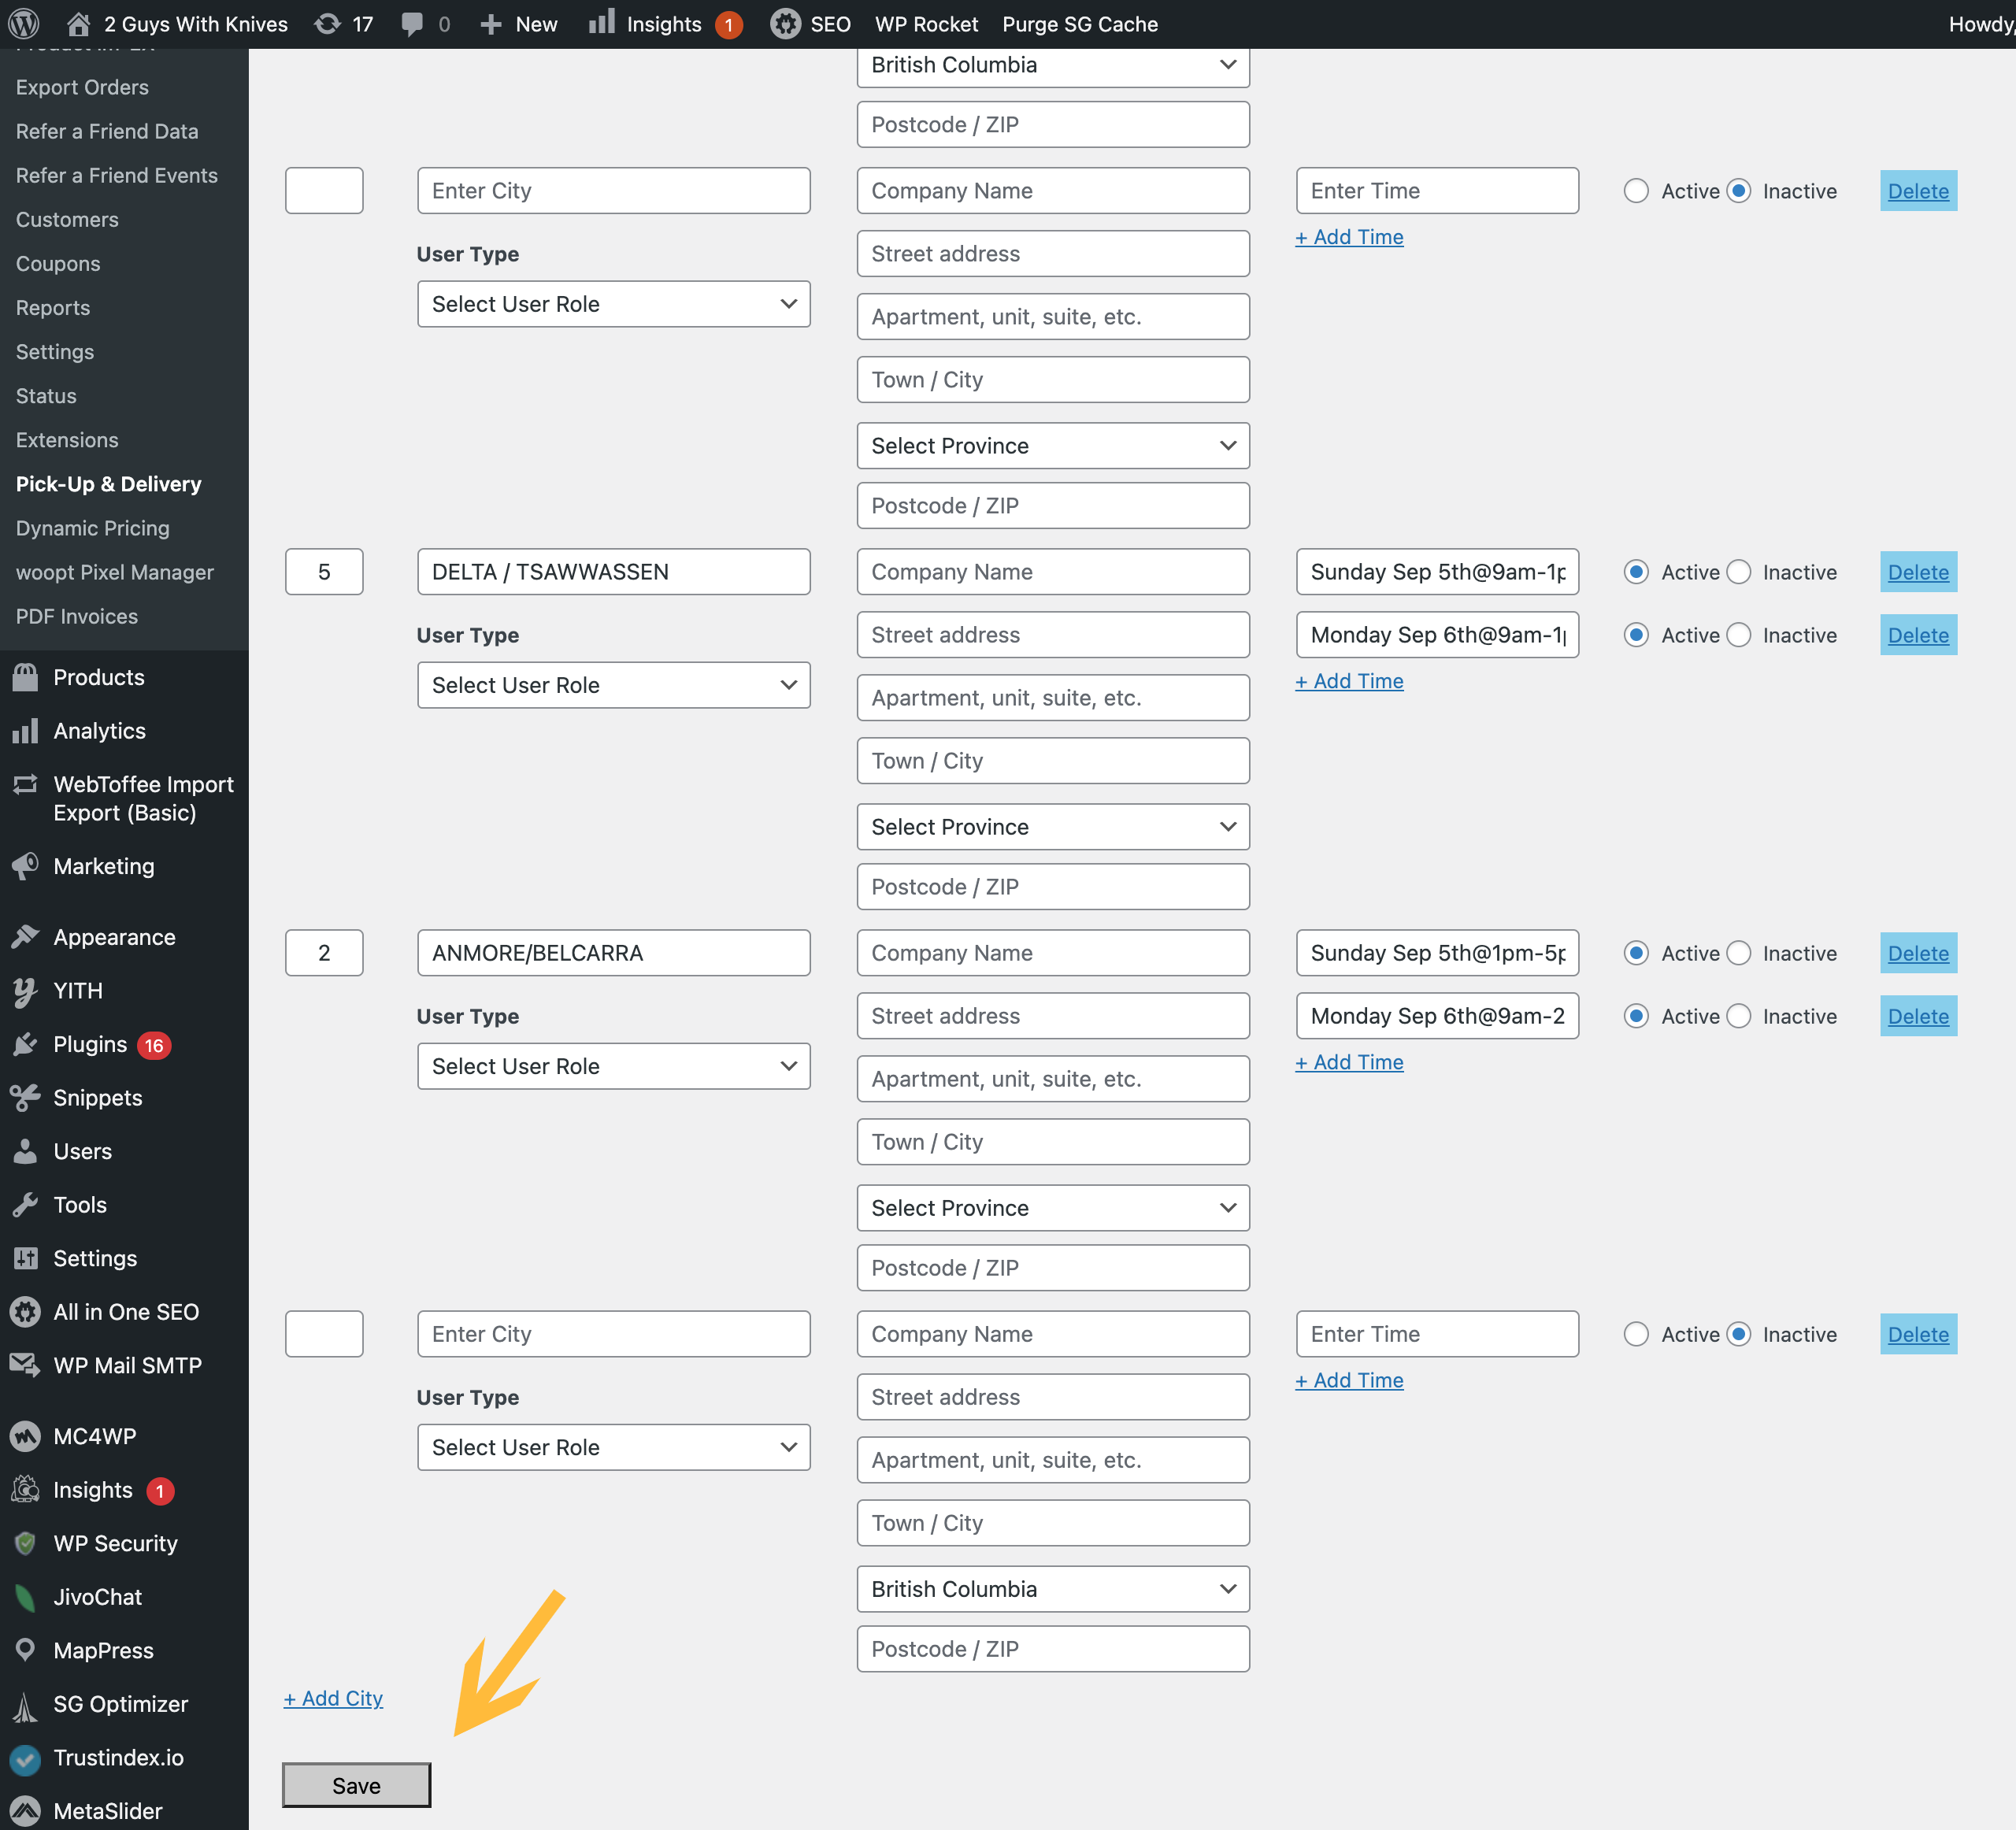The height and width of the screenshot is (1830, 2016).
Task: Delete the ANMORE/BELCARRA Sunday time slot
Action: click(1917, 953)
